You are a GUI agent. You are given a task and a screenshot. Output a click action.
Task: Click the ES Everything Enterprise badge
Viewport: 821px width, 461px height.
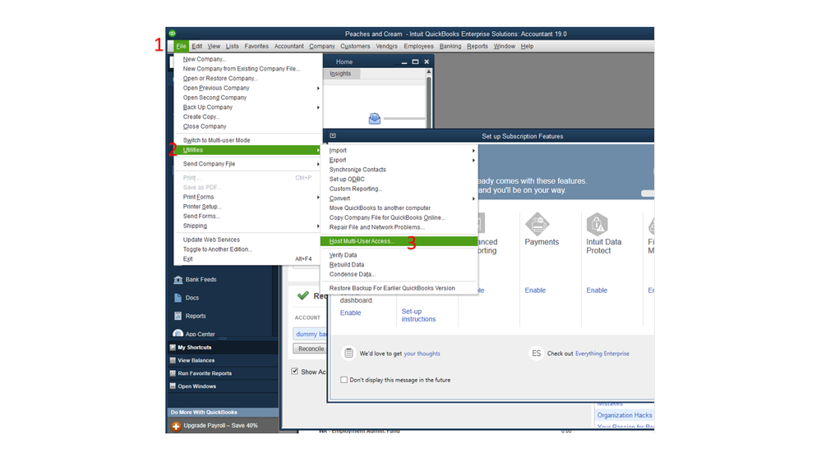(536, 354)
